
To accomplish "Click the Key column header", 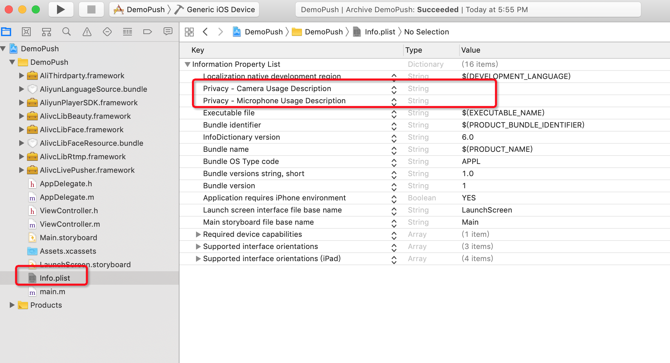I will [291, 50].
